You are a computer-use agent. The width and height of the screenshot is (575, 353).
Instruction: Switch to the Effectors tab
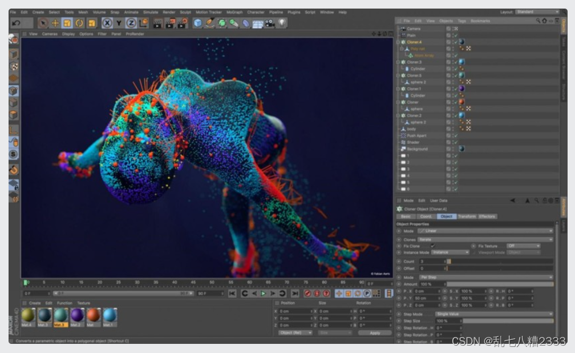[x=487, y=216]
